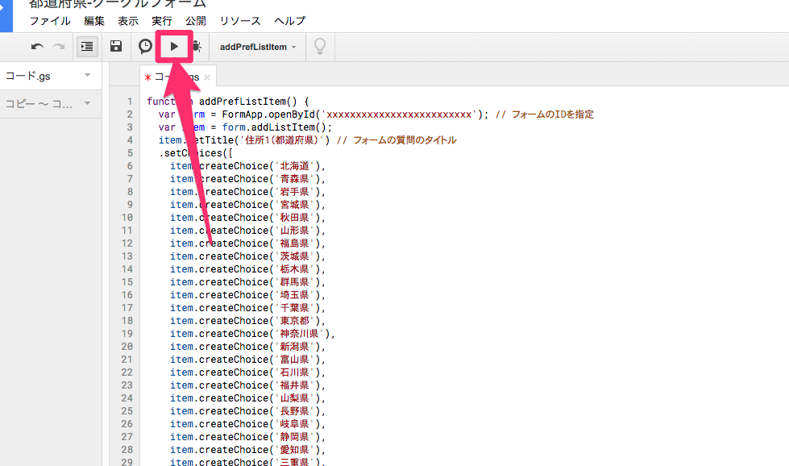Open the コピー file dropdown arrow

pos(89,104)
